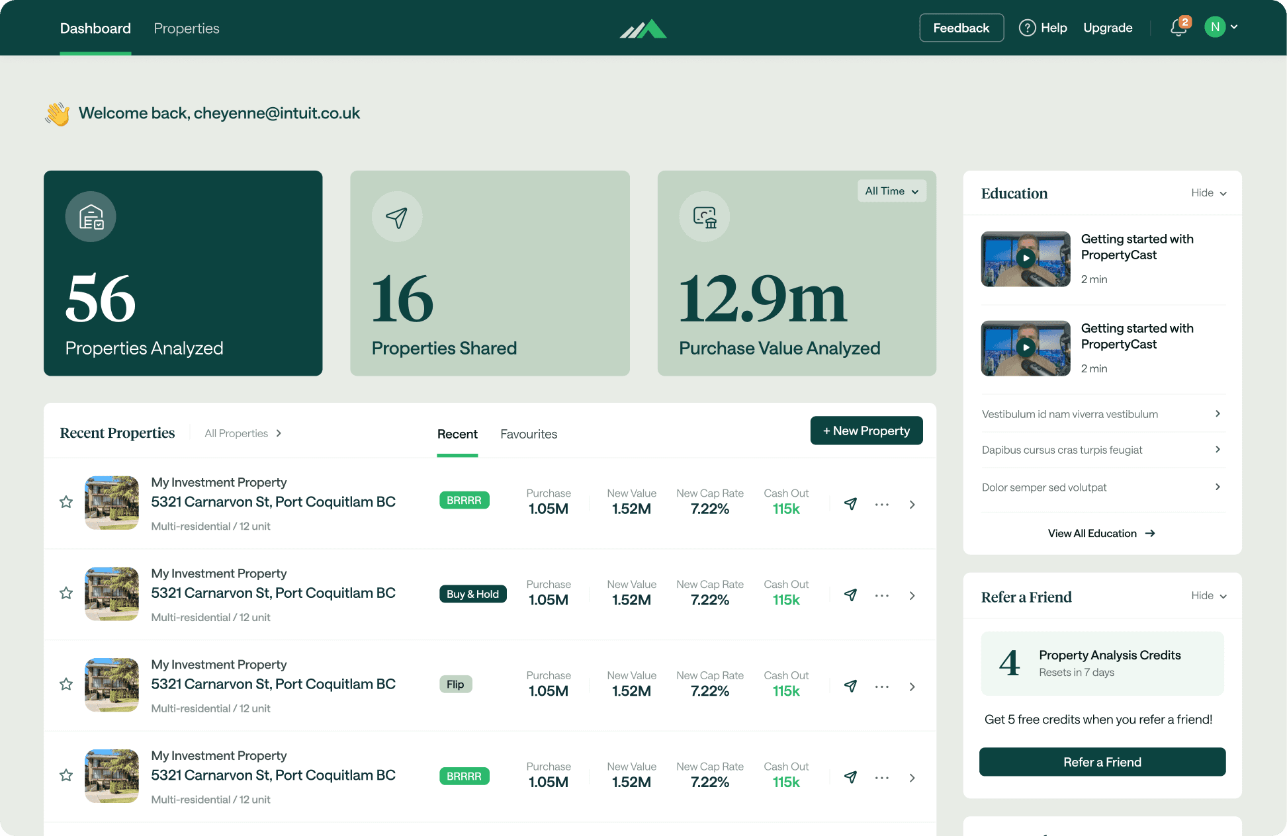This screenshot has width=1287, height=836.
Task: Click the 56 Properties Analyzed card
Action: pos(183,273)
